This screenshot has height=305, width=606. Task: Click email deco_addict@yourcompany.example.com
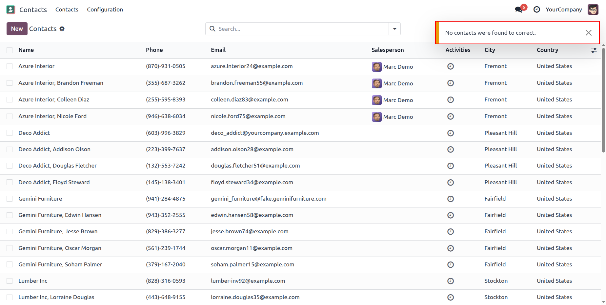265,133
